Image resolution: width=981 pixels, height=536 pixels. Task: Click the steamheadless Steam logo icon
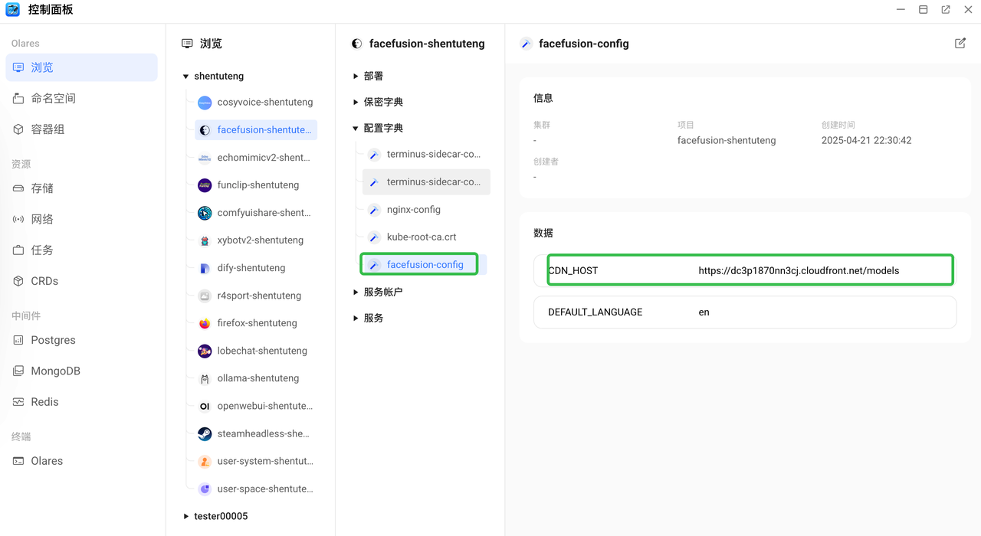[205, 433]
